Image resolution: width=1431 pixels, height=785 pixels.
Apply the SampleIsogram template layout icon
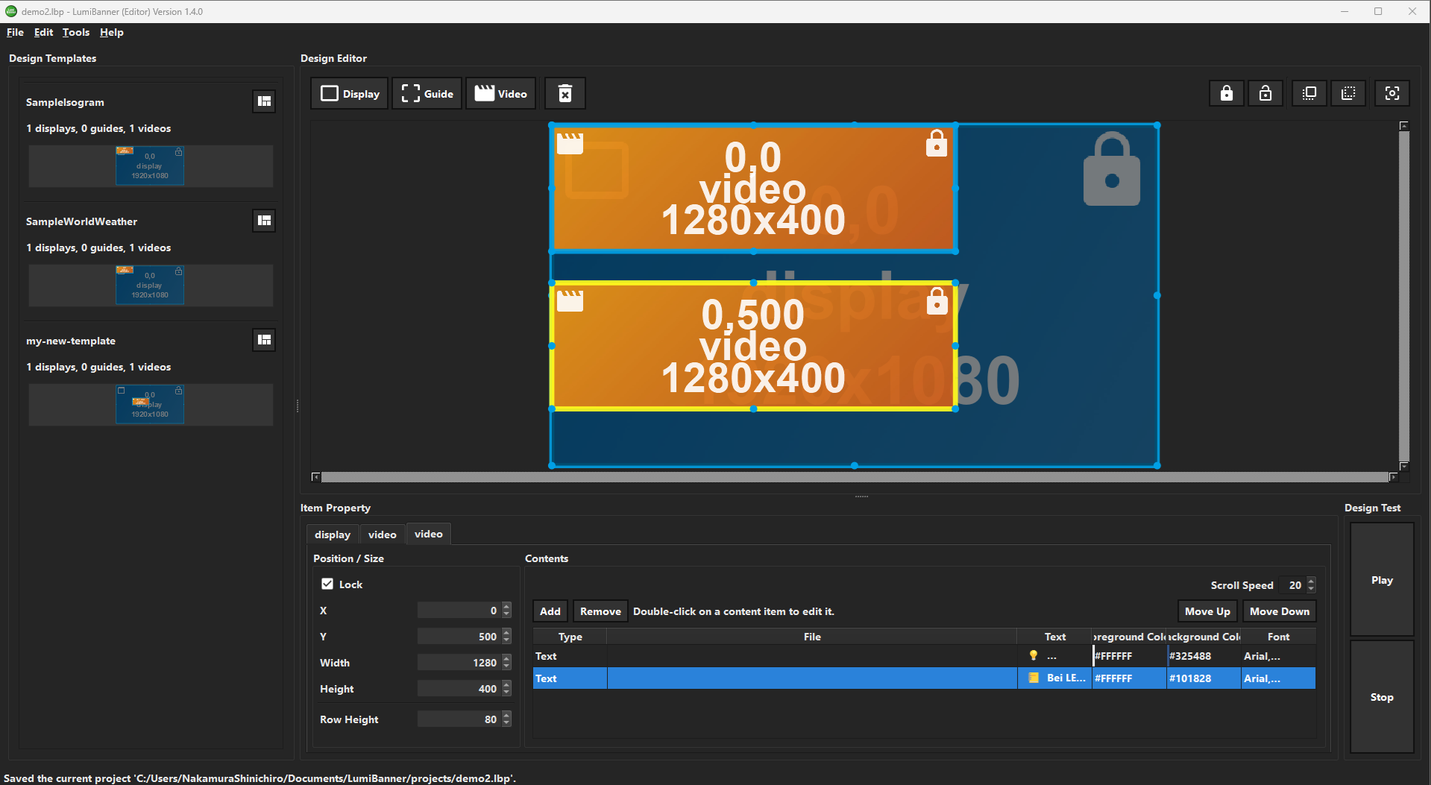pos(264,101)
